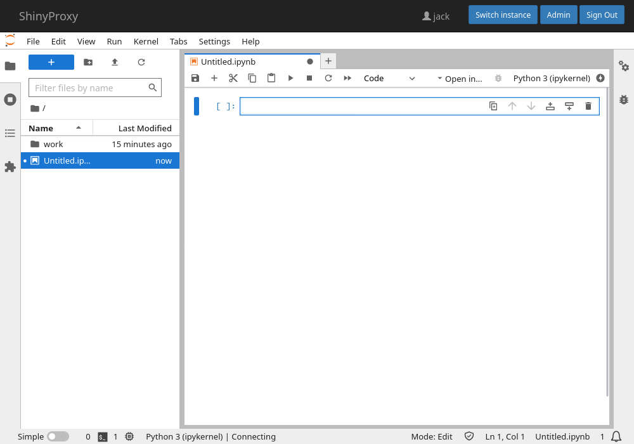Click the terminal count icon in status bar
Screen dimensions: 634x444
103,437
